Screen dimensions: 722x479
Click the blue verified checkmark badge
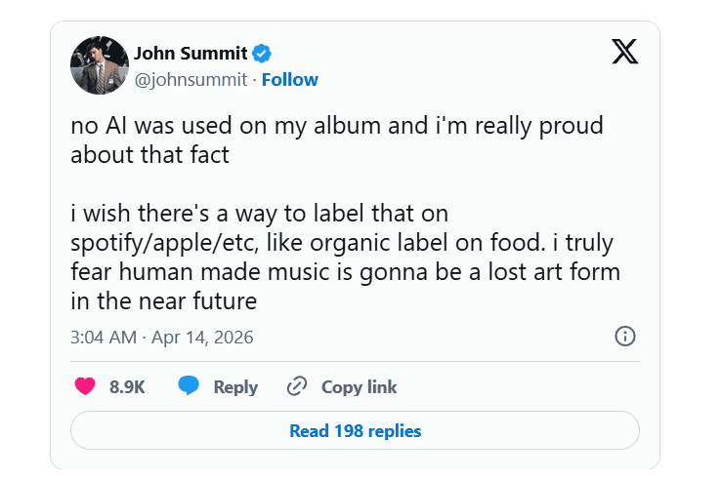tap(263, 53)
